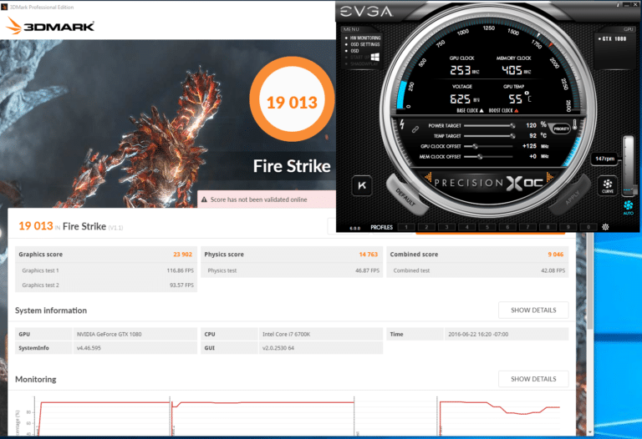Click the 3DMark results scrollbar
This screenshot has width=642, height=439.
coord(589,282)
